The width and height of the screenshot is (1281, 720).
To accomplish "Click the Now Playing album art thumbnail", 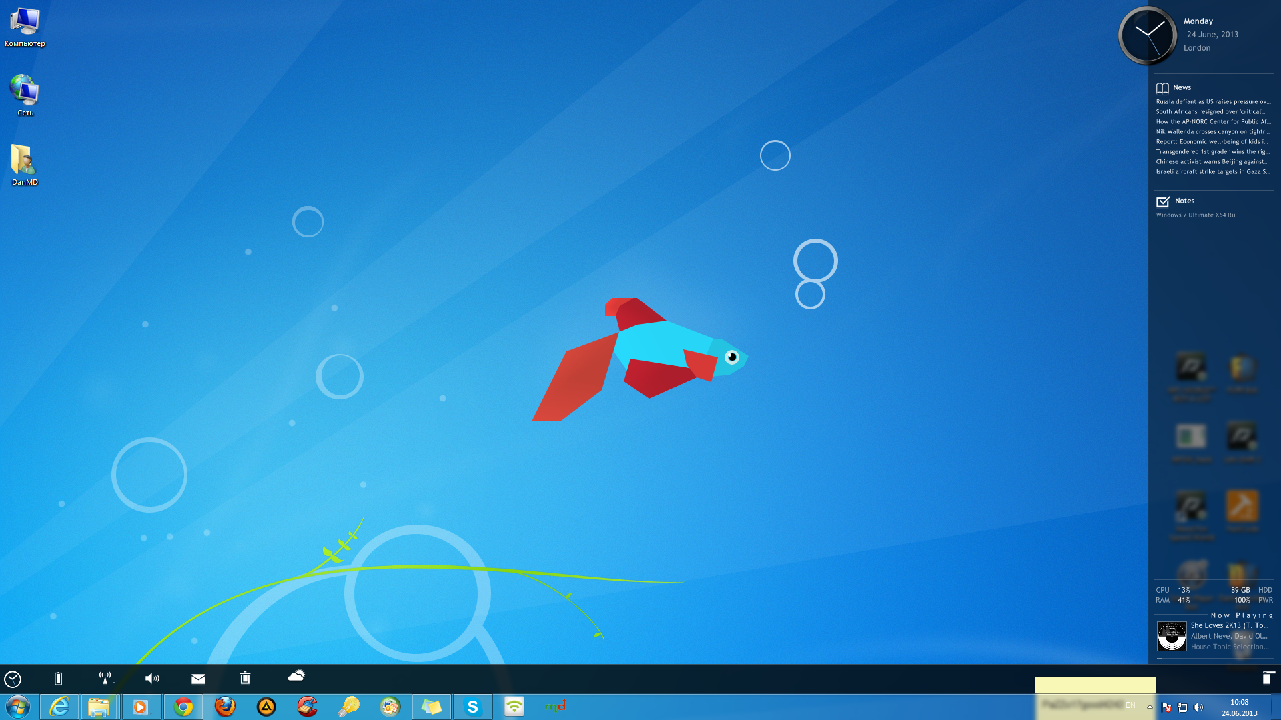I will click(1172, 636).
